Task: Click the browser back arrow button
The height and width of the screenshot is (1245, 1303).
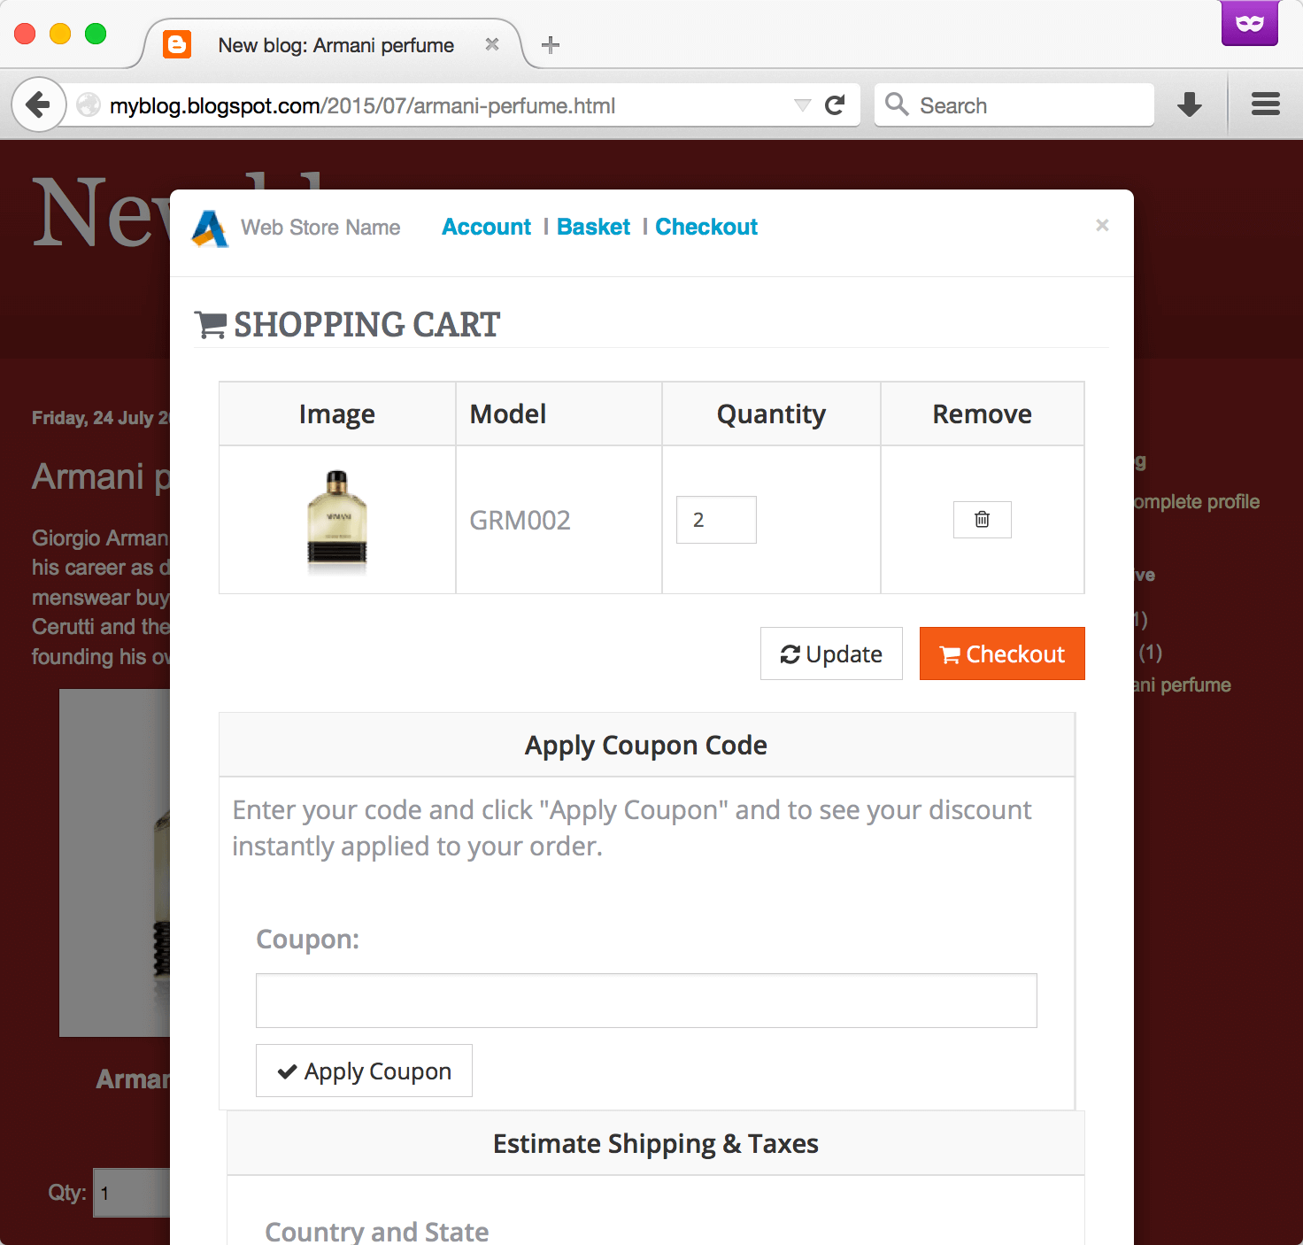Action: point(38,105)
